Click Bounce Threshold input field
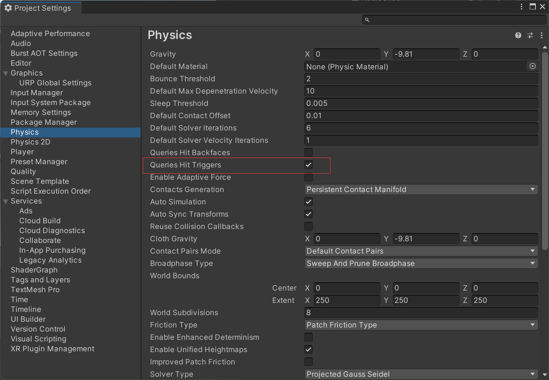 (x=421, y=78)
